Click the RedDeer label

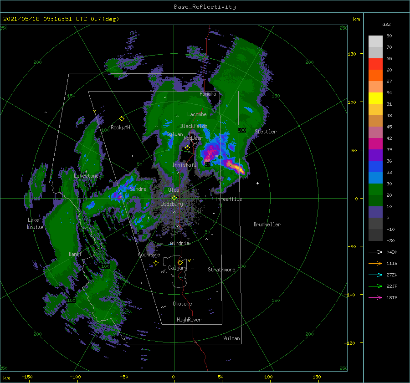click(x=193, y=138)
